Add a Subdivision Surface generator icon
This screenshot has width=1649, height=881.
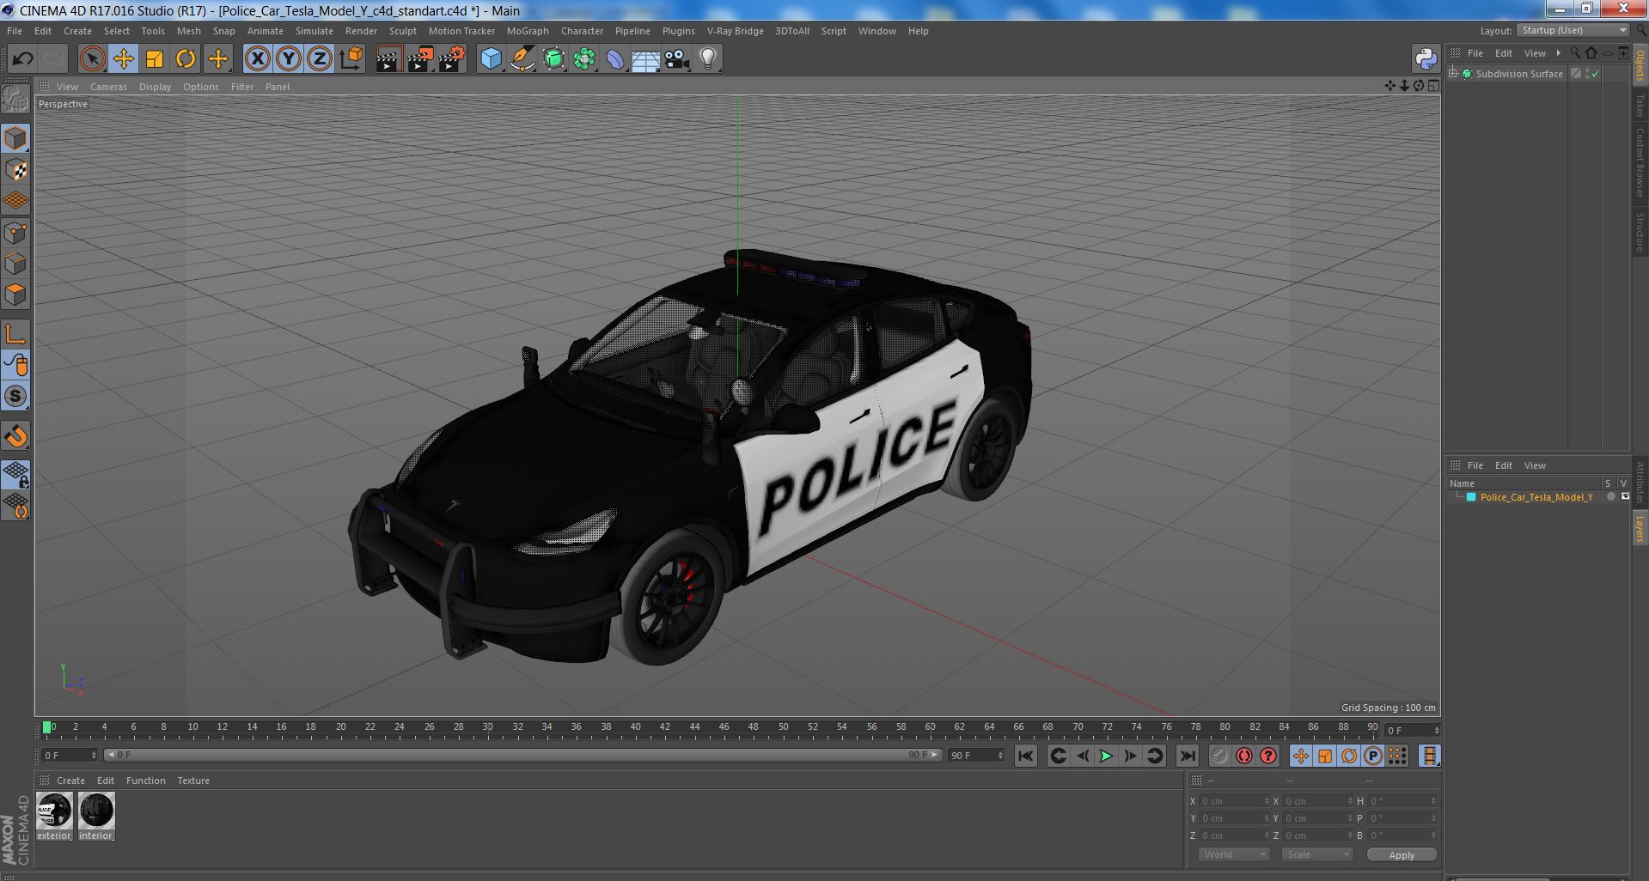(x=554, y=59)
